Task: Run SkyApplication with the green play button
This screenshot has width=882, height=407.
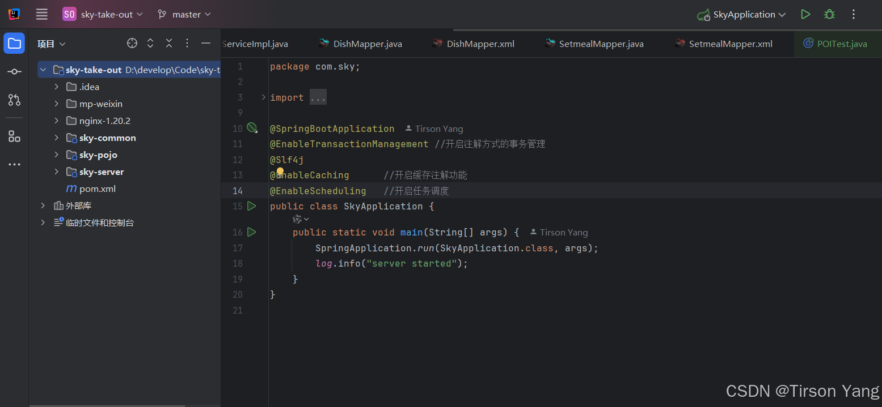Action: click(805, 14)
